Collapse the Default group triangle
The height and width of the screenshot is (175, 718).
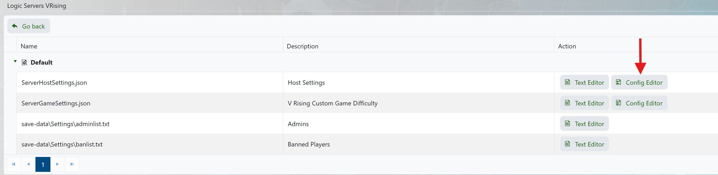point(15,61)
